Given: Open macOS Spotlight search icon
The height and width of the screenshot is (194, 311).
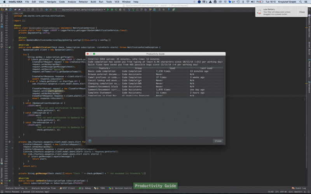Looking at the screenshot, I should pos(301,2).
